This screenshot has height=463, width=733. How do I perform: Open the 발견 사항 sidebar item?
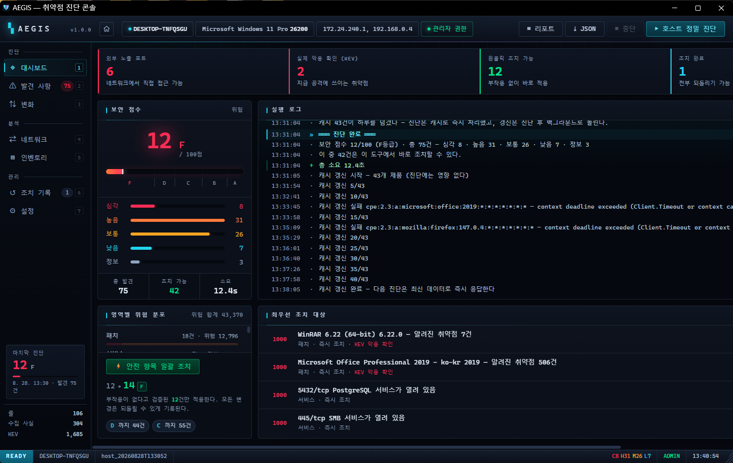click(45, 86)
